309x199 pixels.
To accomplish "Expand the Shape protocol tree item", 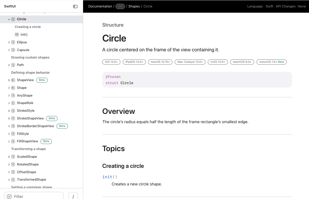I will tap(9, 88).
